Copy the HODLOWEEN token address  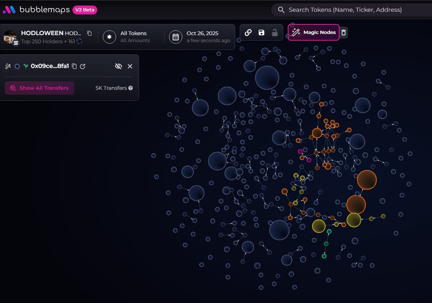click(89, 33)
